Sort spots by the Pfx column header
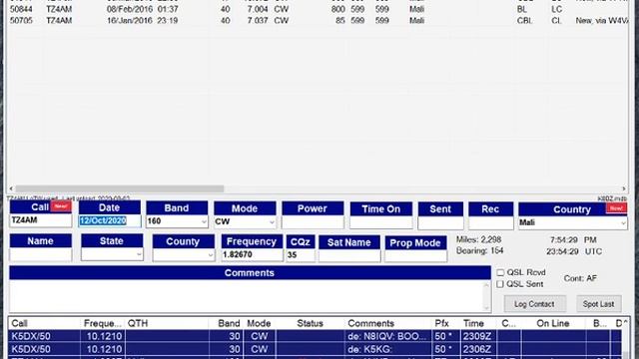639x359 pixels. 446,323
